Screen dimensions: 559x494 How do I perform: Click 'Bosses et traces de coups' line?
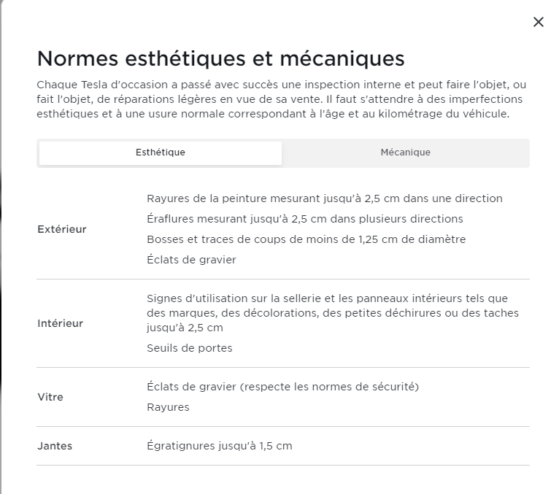click(x=306, y=239)
